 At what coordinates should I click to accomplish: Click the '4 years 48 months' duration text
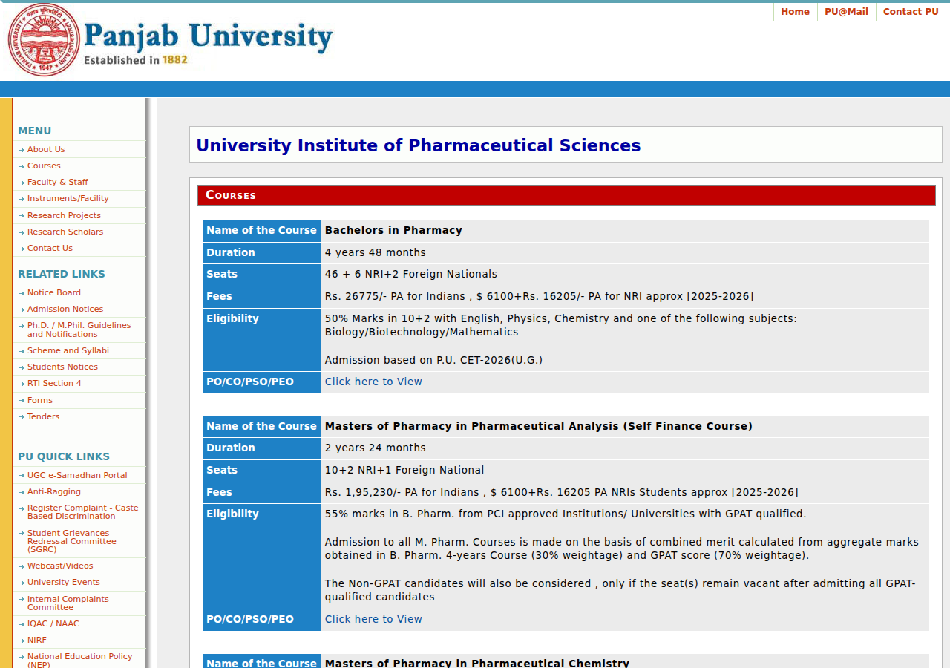(x=376, y=252)
